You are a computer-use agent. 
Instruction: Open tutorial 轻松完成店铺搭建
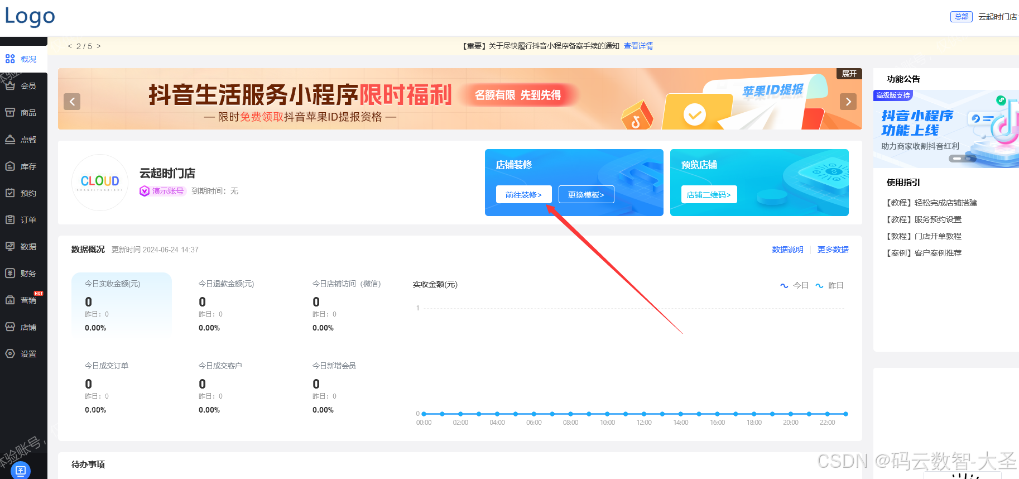coord(931,203)
